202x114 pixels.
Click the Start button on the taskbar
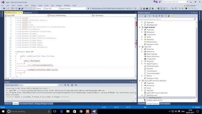click(3, 111)
